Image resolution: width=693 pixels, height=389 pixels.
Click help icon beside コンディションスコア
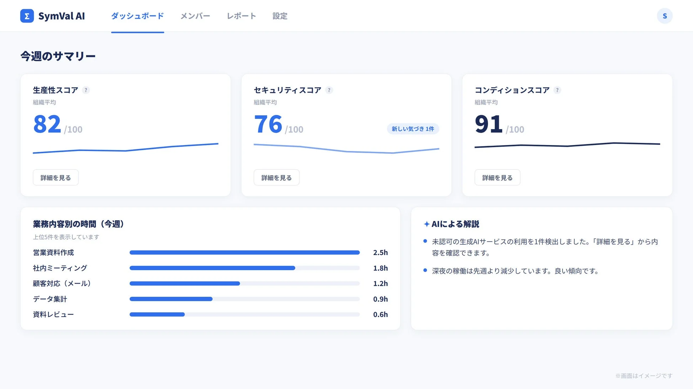pyautogui.click(x=557, y=90)
